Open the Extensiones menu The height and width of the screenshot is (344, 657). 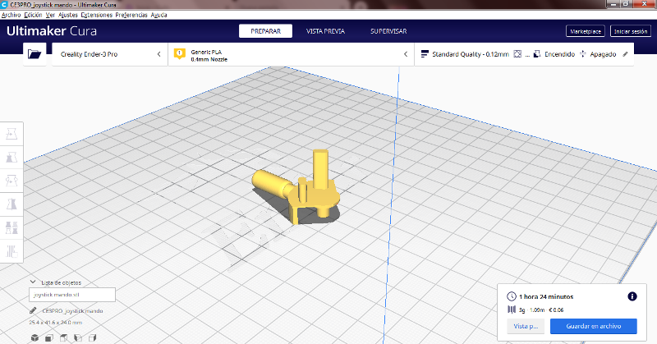pos(96,15)
